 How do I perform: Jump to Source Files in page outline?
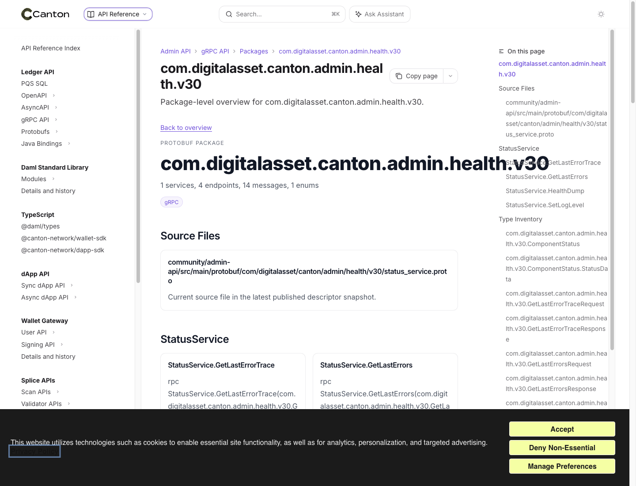516,88
